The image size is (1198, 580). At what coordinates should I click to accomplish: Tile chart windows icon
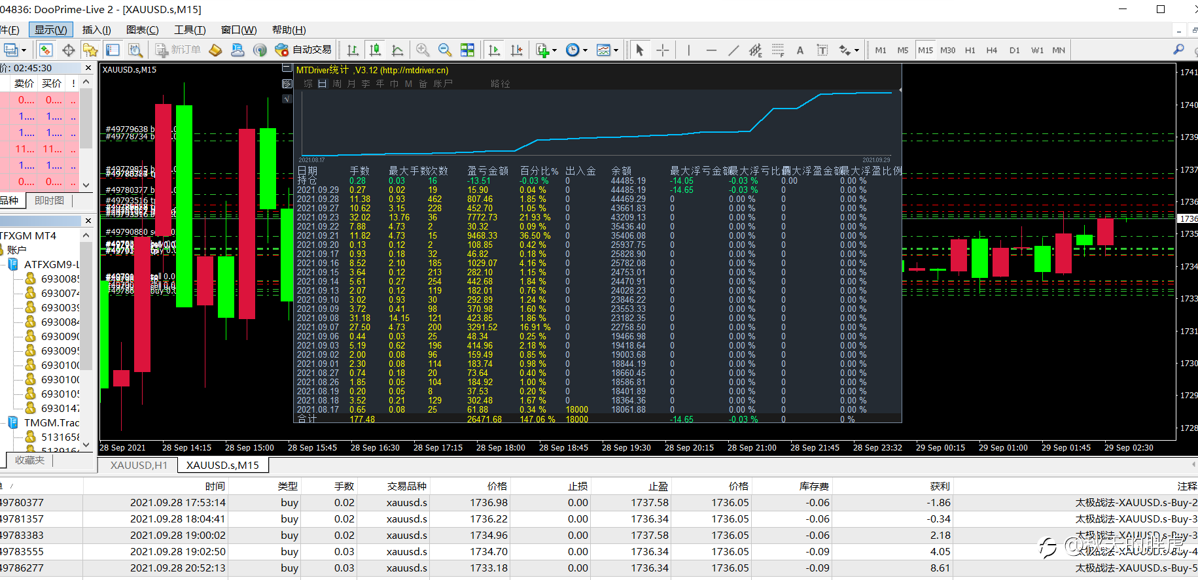[x=467, y=50]
